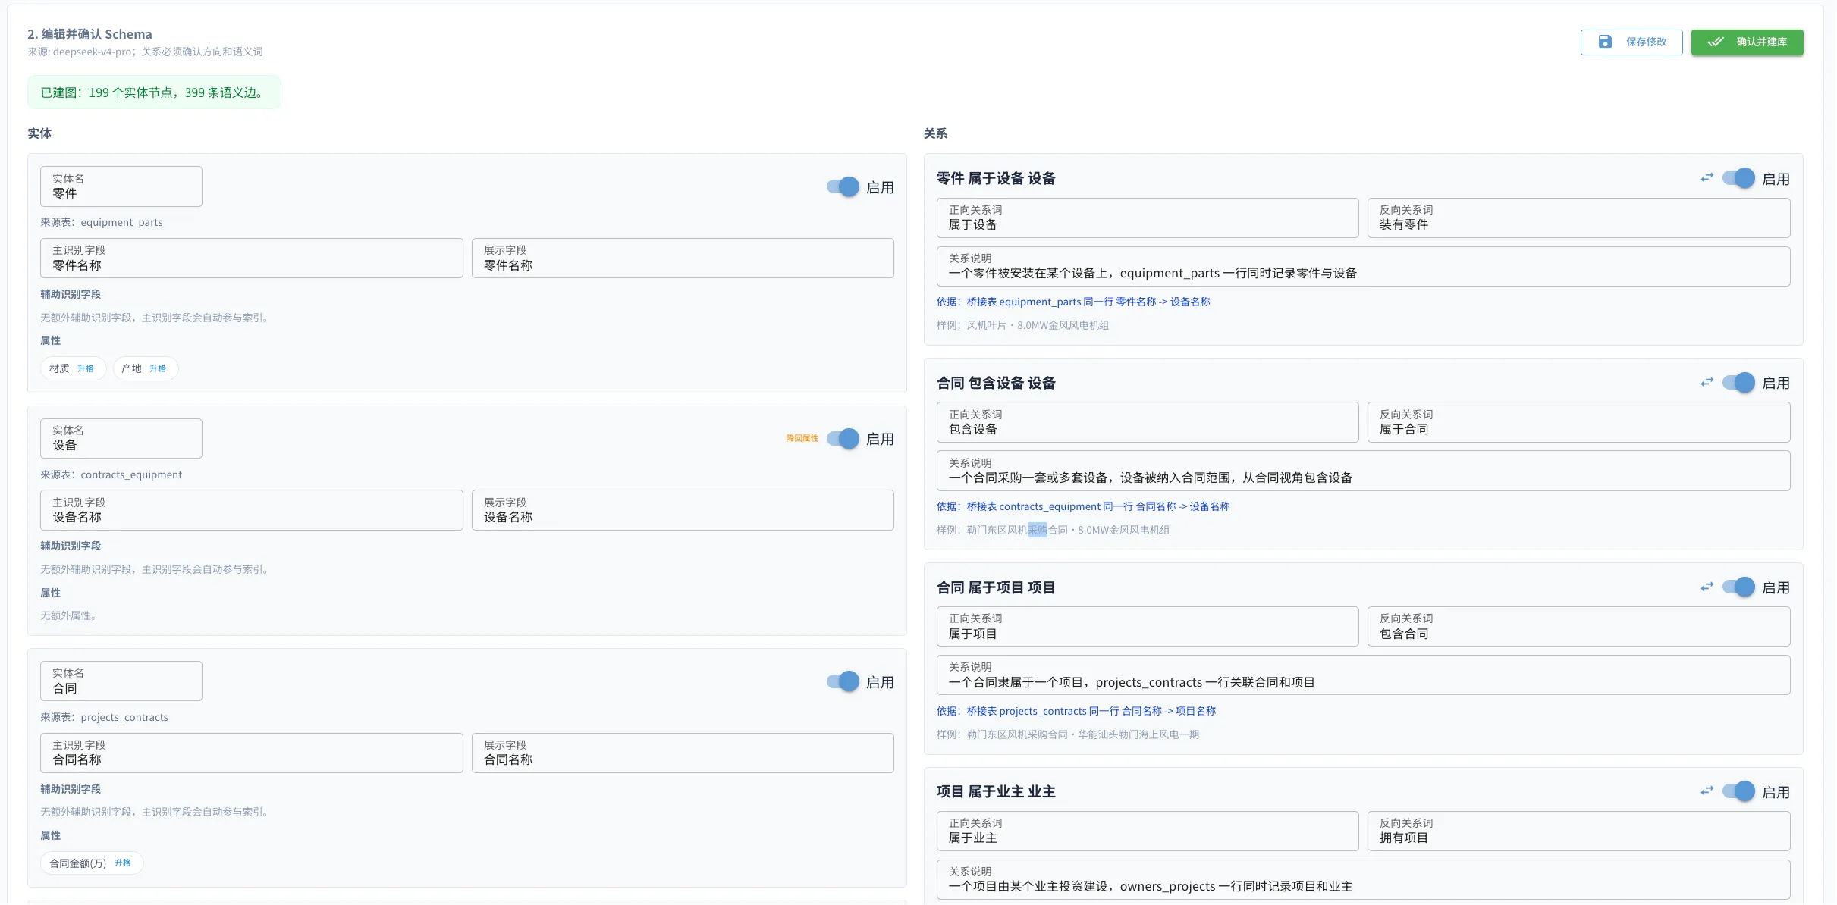Disable the 合同 包含设备 relation switch
Viewport: 1837px width, 905px height.
pos(1738,383)
